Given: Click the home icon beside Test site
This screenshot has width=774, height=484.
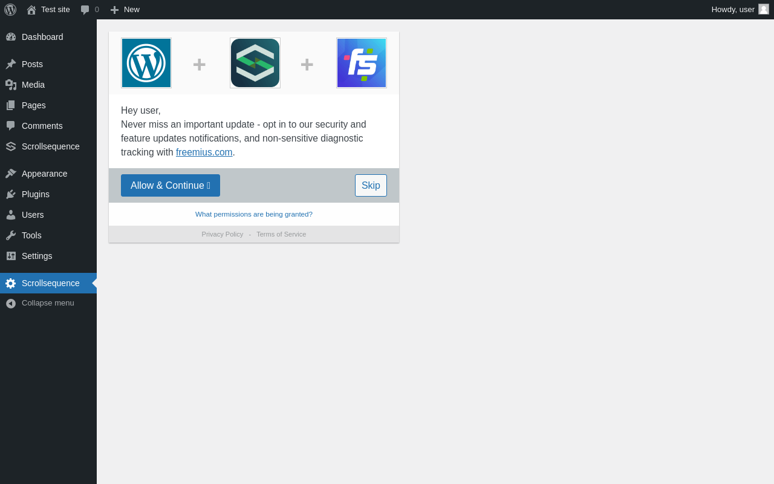Looking at the screenshot, I should [31, 10].
